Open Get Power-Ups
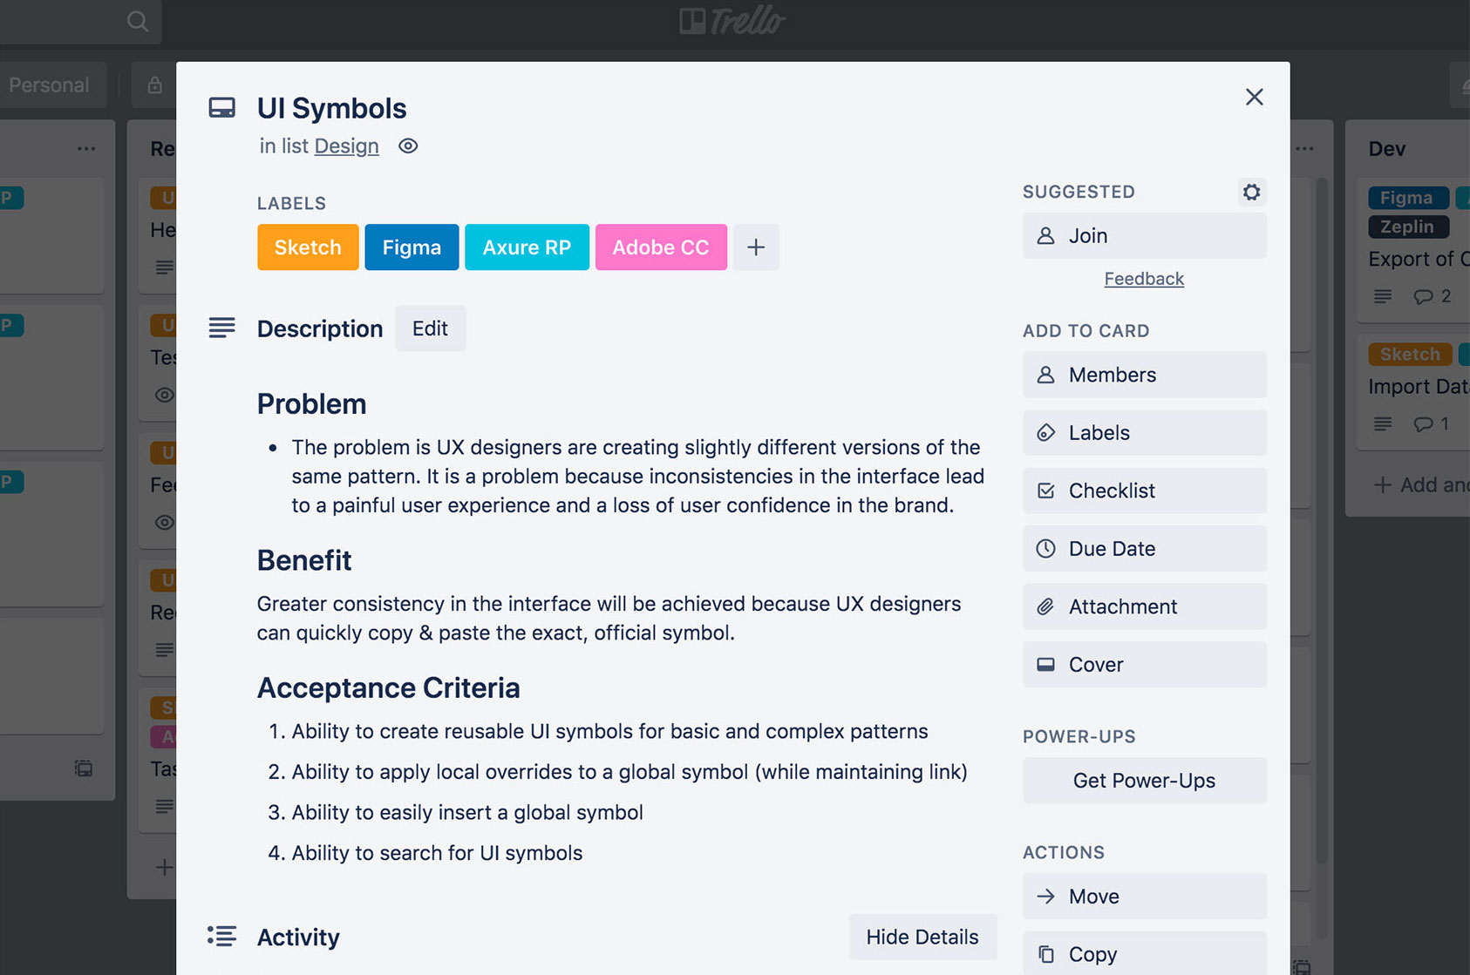 (1144, 781)
